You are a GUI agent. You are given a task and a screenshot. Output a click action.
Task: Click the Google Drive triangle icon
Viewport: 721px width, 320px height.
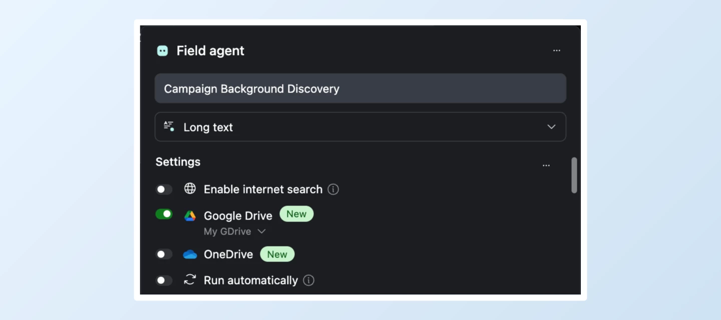click(x=190, y=215)
